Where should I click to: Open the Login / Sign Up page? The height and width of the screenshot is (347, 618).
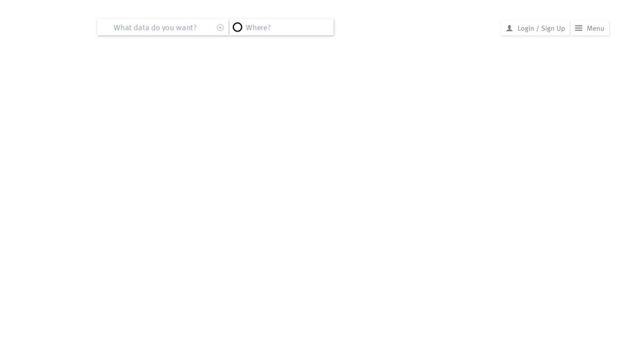click(536, 28)
